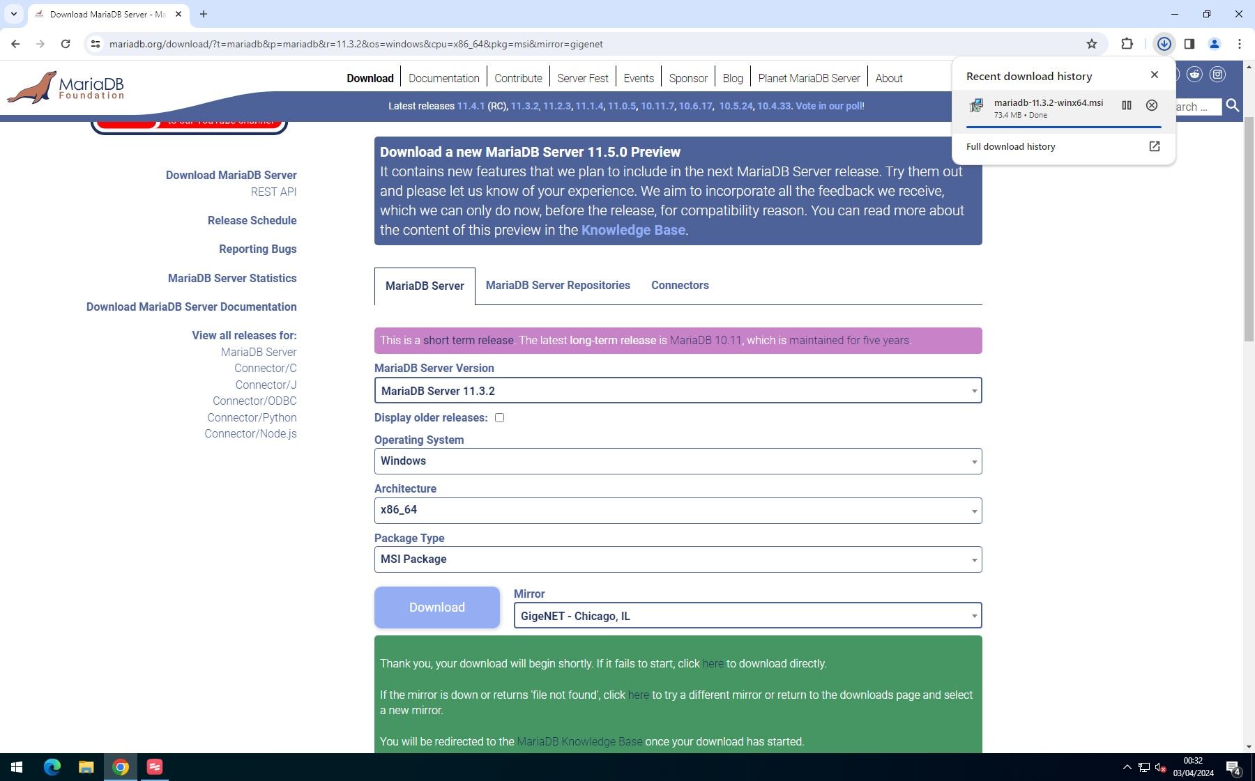Click the site search magnifier icon
The height and width of the screenshot is (781, 1255).
1233,106
